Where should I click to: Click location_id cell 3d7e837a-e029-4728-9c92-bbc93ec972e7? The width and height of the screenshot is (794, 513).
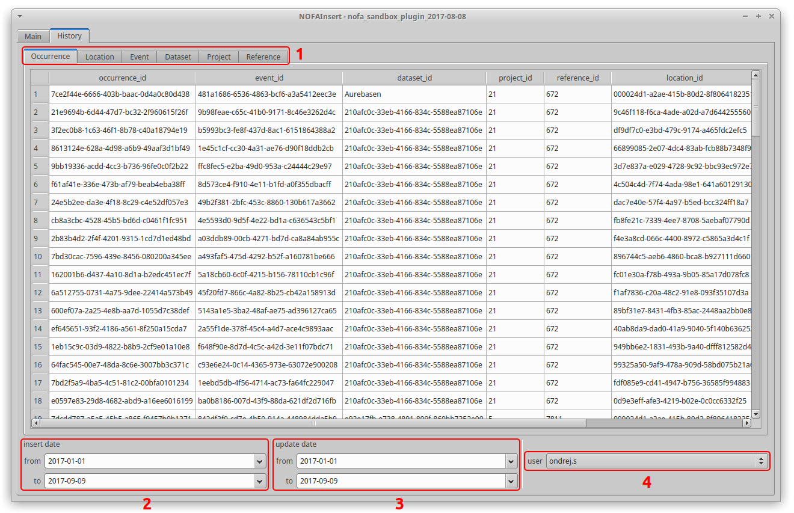pos(682,166)
